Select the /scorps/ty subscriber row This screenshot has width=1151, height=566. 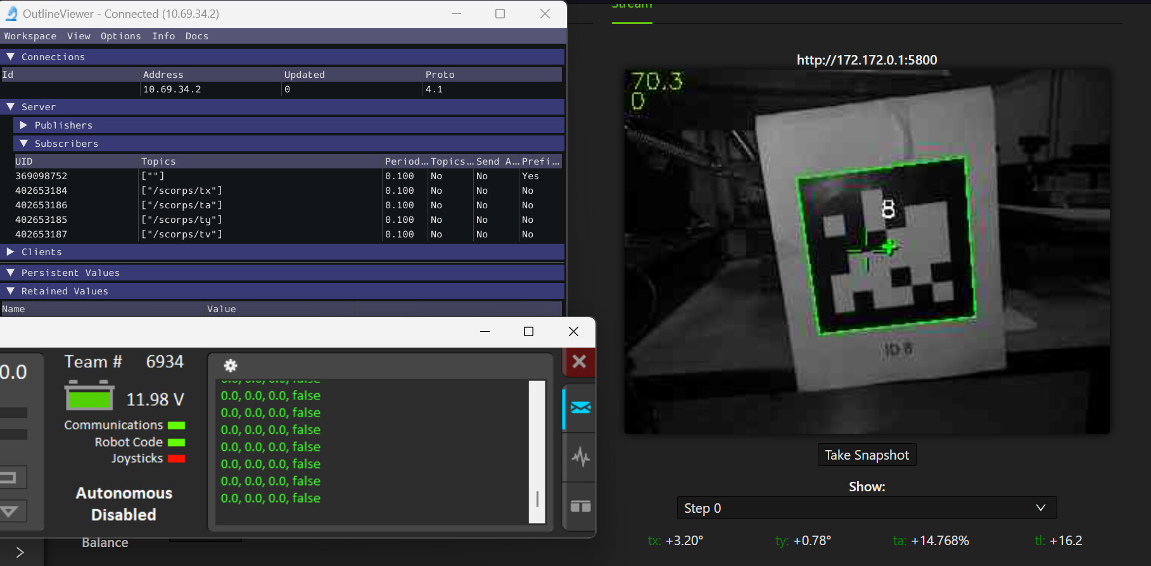(x=288, y=220)
